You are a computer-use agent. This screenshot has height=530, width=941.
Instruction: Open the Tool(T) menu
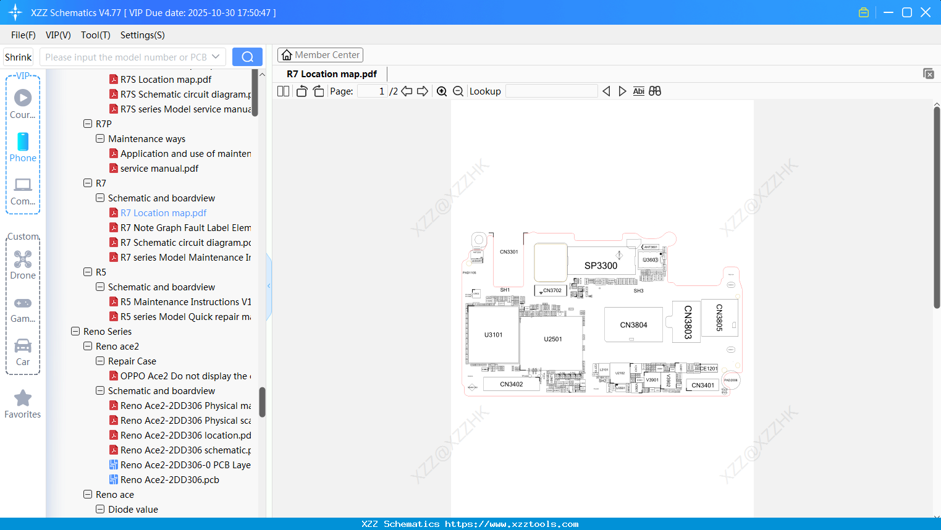coord(95,35)
